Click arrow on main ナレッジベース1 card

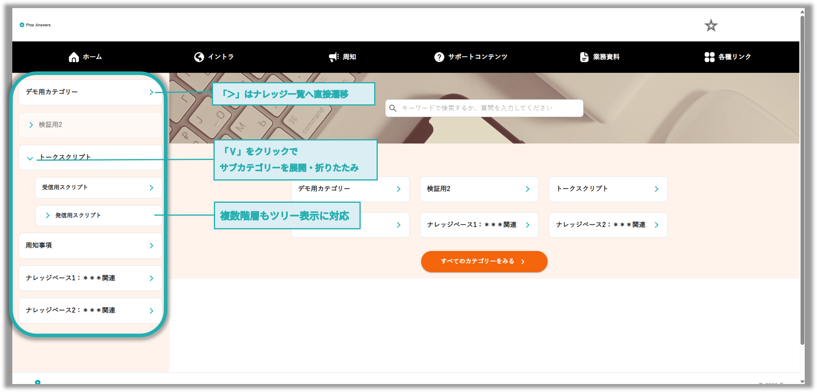(x=527, y=225)
